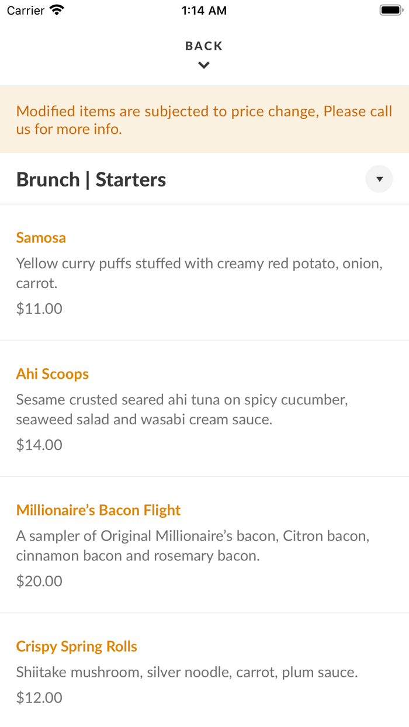Tap the Samosa $11.00 price

click(39, 309)
